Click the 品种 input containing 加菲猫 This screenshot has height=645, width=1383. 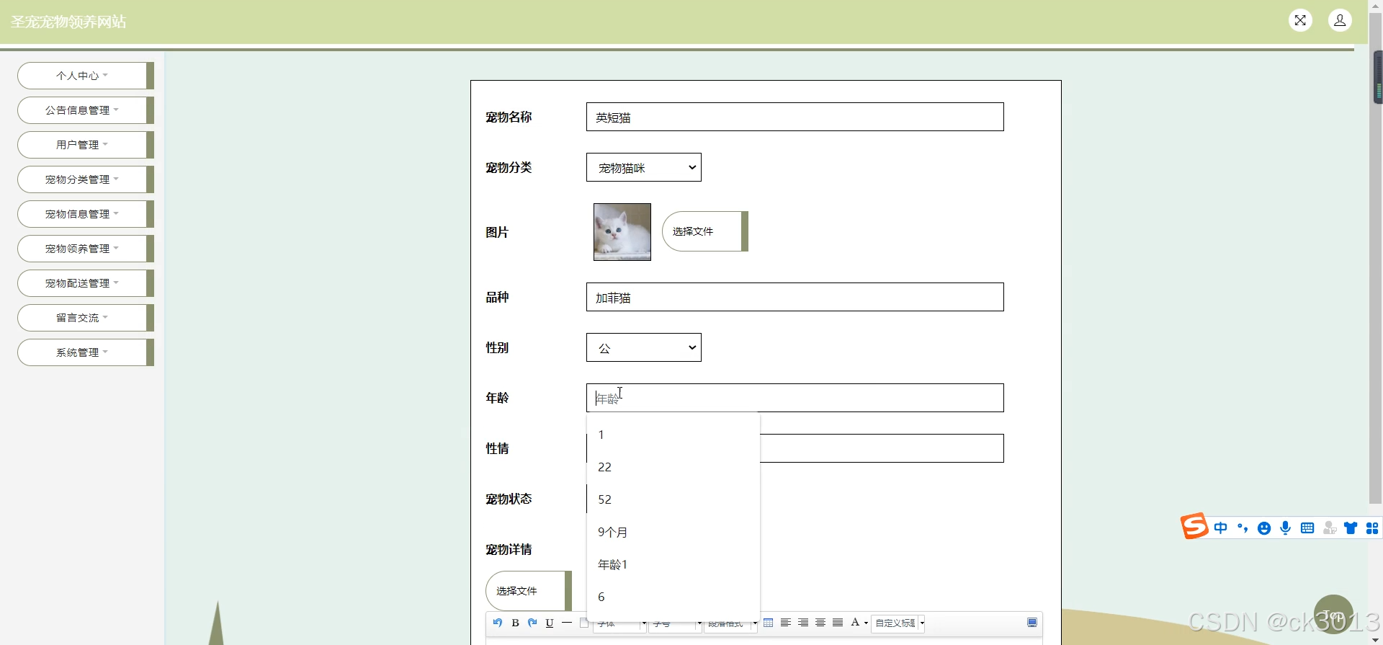tap(795, 297)
